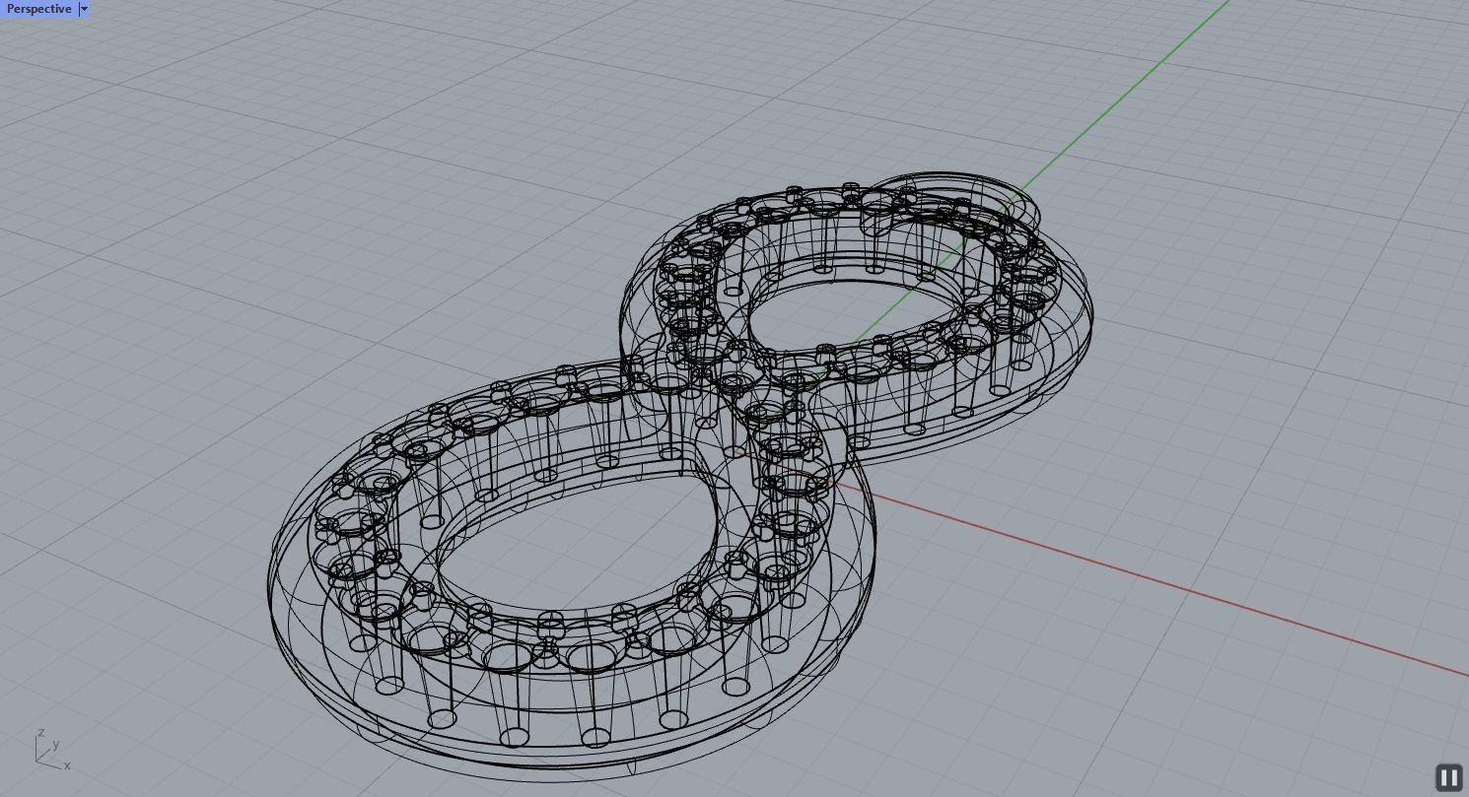Click the pause button in the corner
This screenshot has height=797, width=1469.
point(1448,776)
